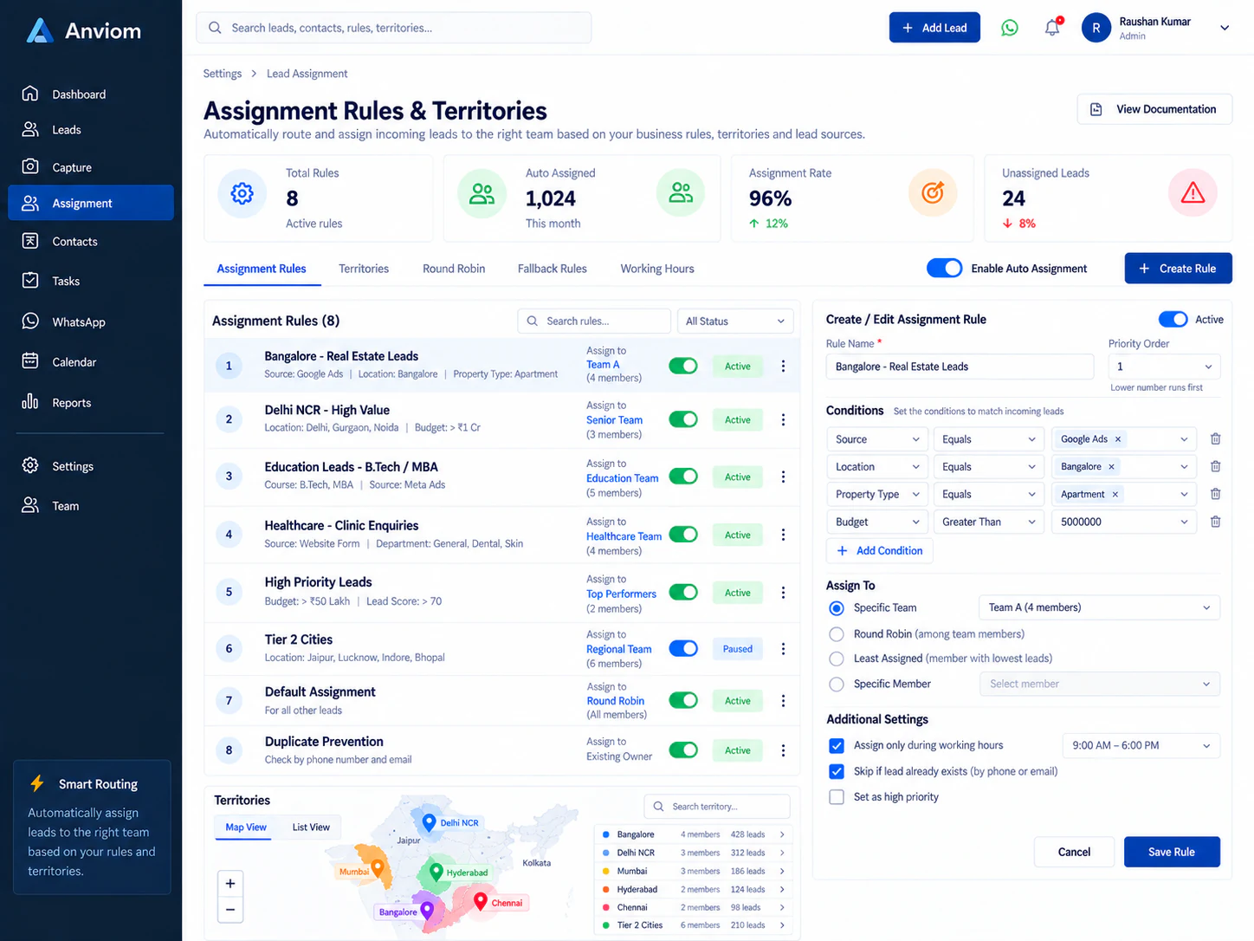Click the Delhi NCR map pin
1254x941 pixels.
click(429, 821)
